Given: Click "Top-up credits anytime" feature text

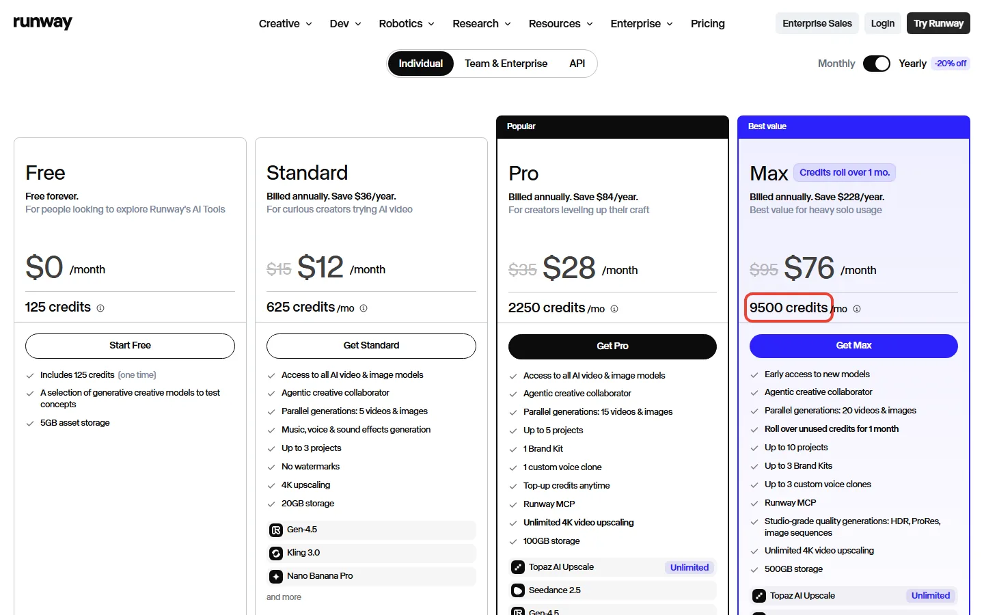Looking at the screenshot, I should pyautogui.click(x=566, y=486).
